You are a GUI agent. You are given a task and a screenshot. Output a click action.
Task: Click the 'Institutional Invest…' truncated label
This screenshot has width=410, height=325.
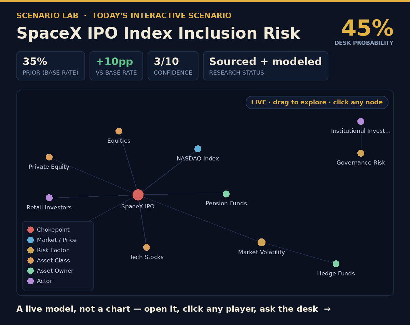[361, 131]
